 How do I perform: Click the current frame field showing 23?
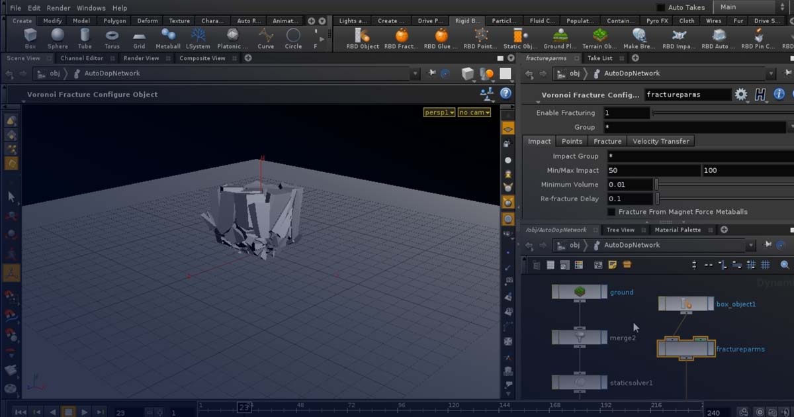[120, 412]
